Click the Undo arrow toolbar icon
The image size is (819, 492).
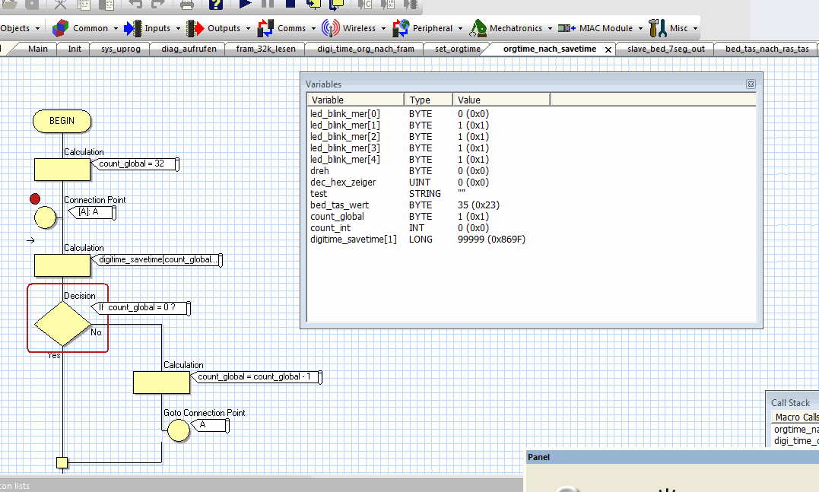pyautogui.click(x=135, y=4)
